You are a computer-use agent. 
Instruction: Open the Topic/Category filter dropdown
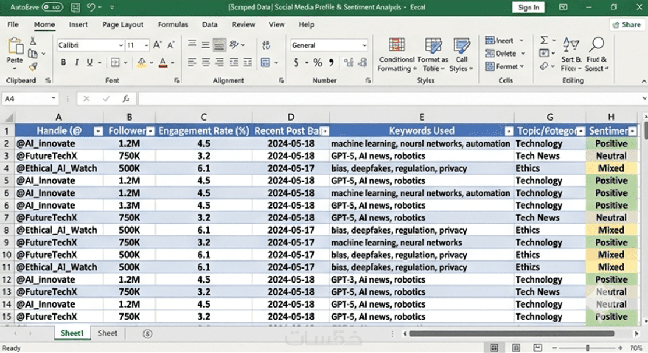click(x=580, y=131)
